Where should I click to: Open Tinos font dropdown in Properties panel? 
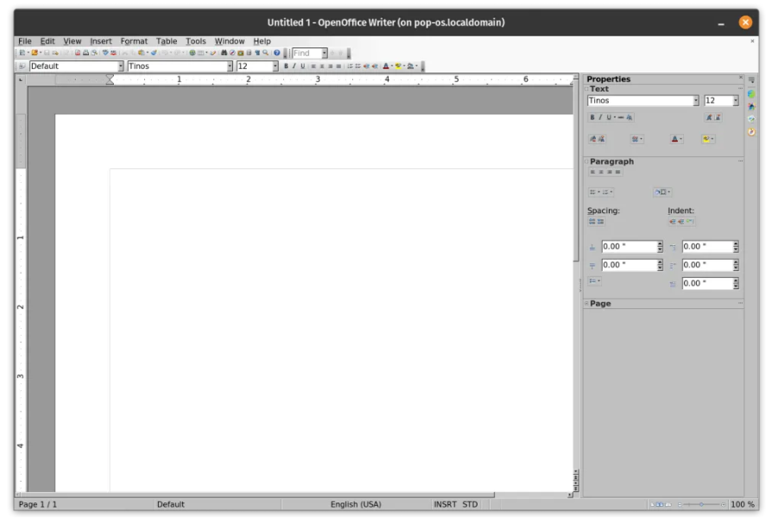coord(696,100)
